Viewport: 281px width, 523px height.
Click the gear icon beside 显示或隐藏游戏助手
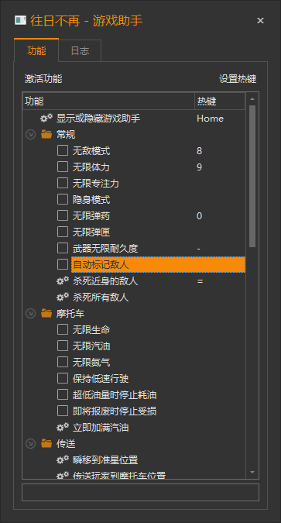(x=46, y=118)
